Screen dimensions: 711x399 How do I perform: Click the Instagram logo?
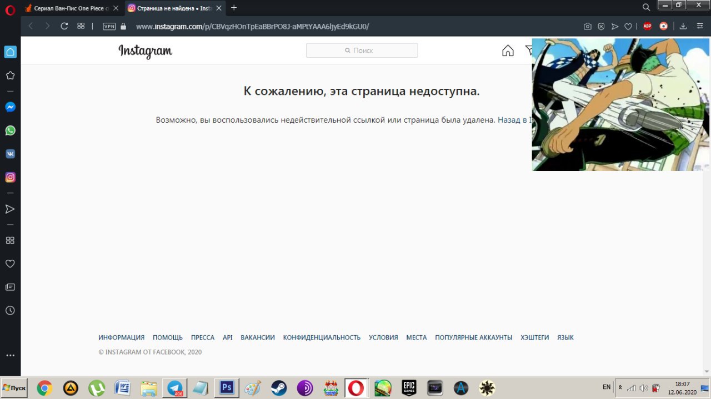146,51
